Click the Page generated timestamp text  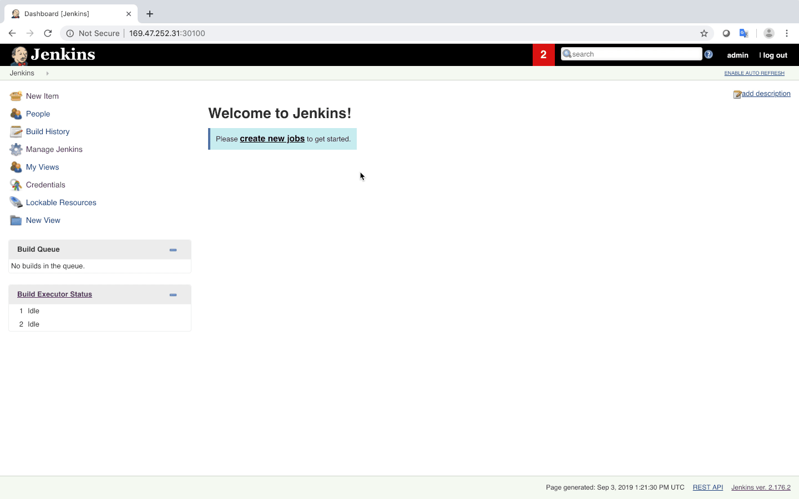click(x=615, y=487)
